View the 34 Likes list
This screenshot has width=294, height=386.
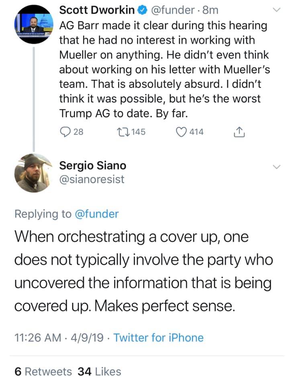[x=100, y=372]
